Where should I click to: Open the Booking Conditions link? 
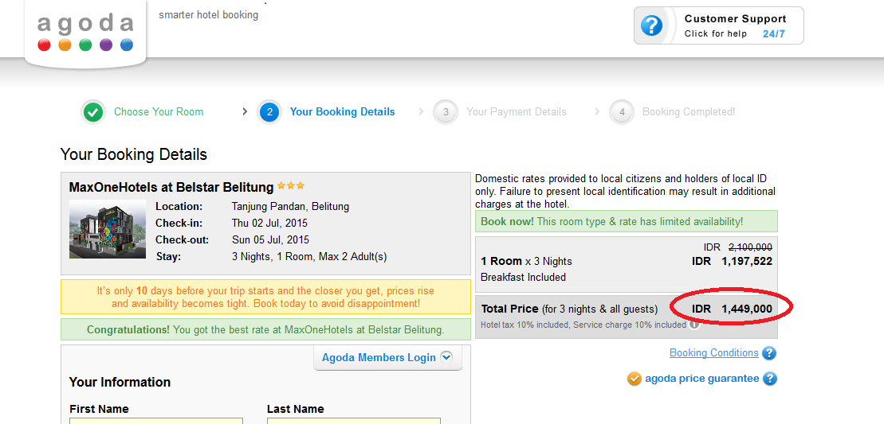coord(713,353)
